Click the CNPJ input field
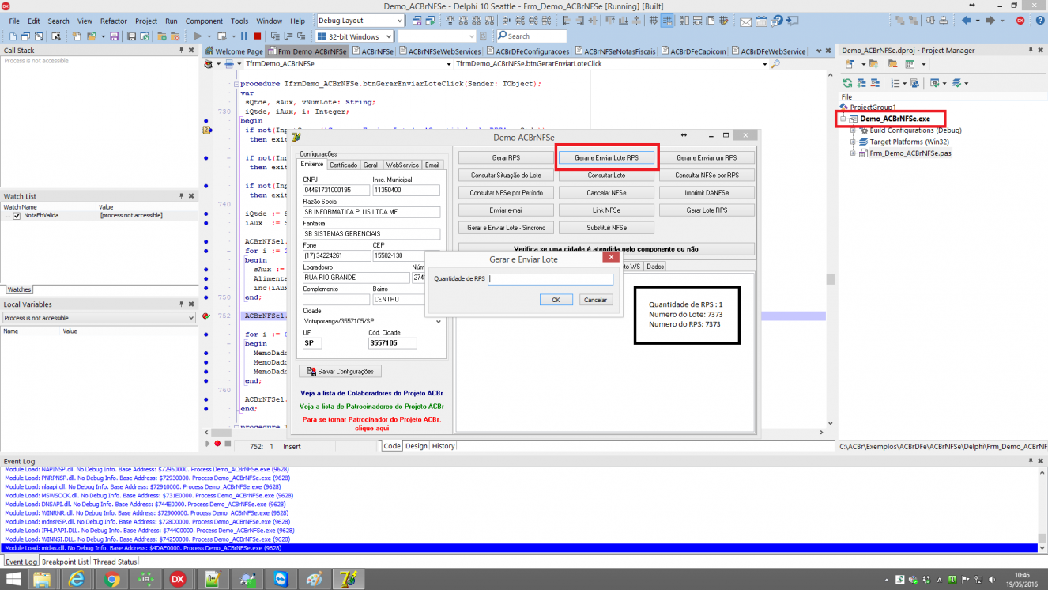The width and height of the screenshot is (1048, 590). tap(336, 190)
